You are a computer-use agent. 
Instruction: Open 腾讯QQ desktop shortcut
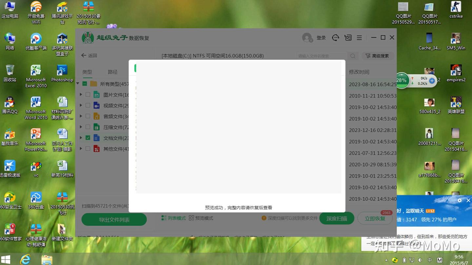(10, 105)
